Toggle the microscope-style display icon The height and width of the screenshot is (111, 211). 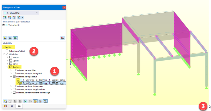click(45, 101)
